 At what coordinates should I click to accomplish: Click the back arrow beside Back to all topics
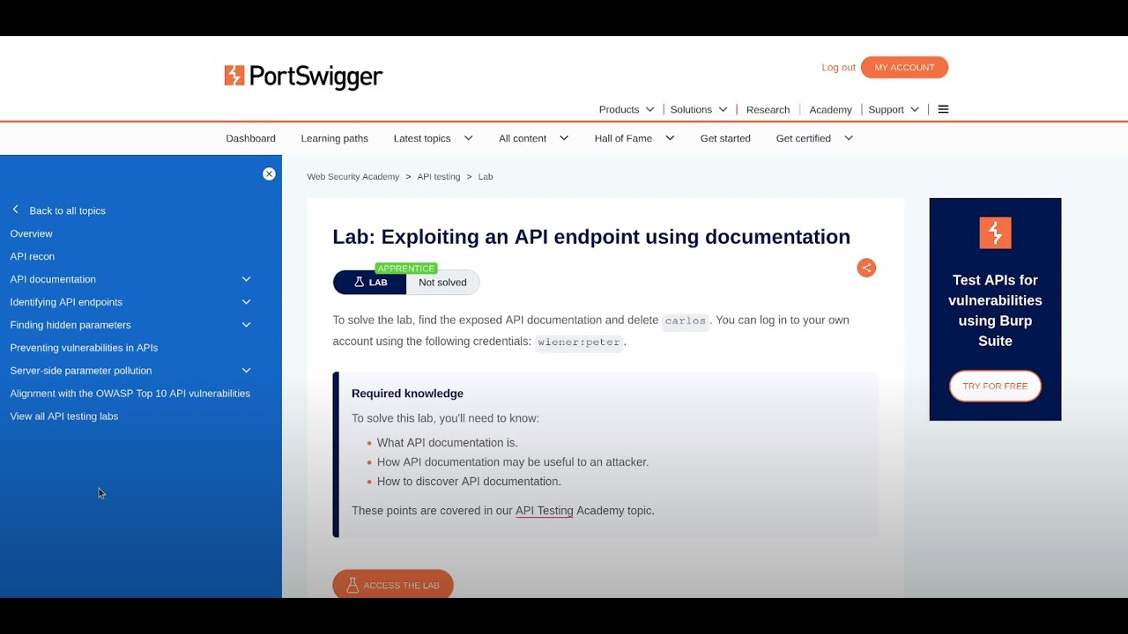16,210
